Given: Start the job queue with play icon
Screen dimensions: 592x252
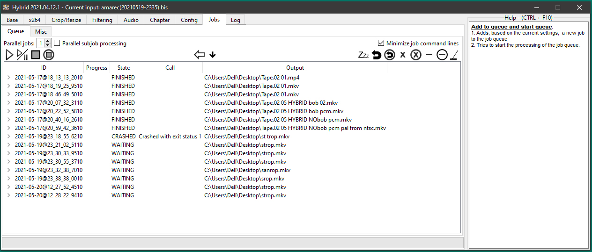Looking at the screenshot, I should coord(9,55).
